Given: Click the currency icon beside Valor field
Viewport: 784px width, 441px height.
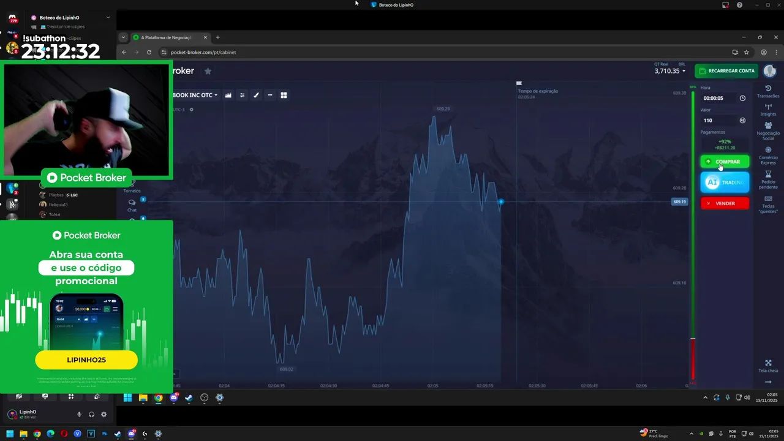Looking at the screenshot, I should (742, 121).
